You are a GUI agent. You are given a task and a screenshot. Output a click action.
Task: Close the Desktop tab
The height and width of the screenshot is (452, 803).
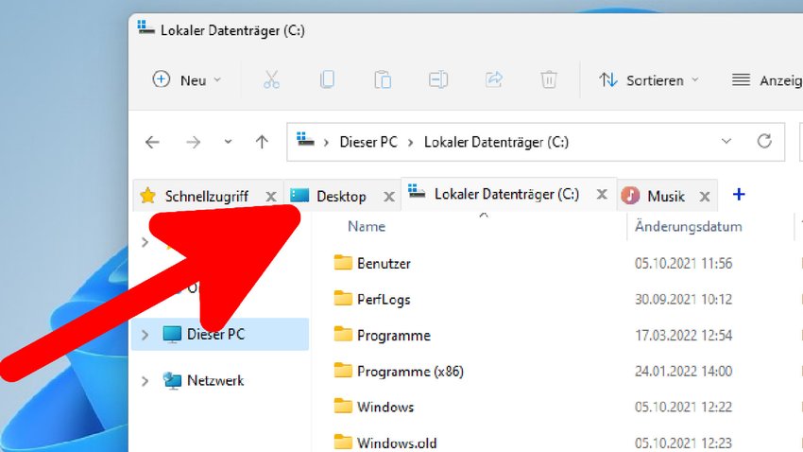(389, 197)
